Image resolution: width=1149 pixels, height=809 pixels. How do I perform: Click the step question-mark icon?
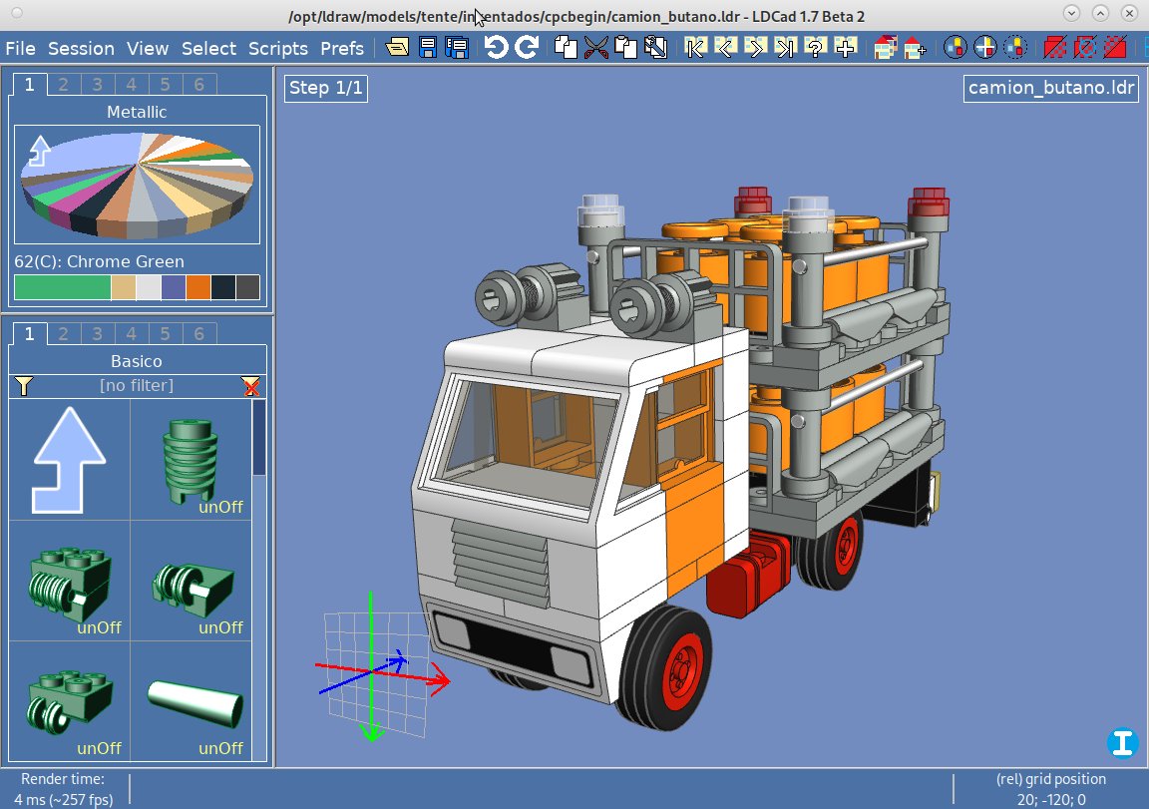click(815, 48)
